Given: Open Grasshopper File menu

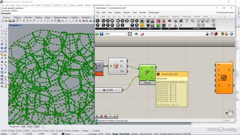Looking at the screenshot, I should click(x=98, y=12).
